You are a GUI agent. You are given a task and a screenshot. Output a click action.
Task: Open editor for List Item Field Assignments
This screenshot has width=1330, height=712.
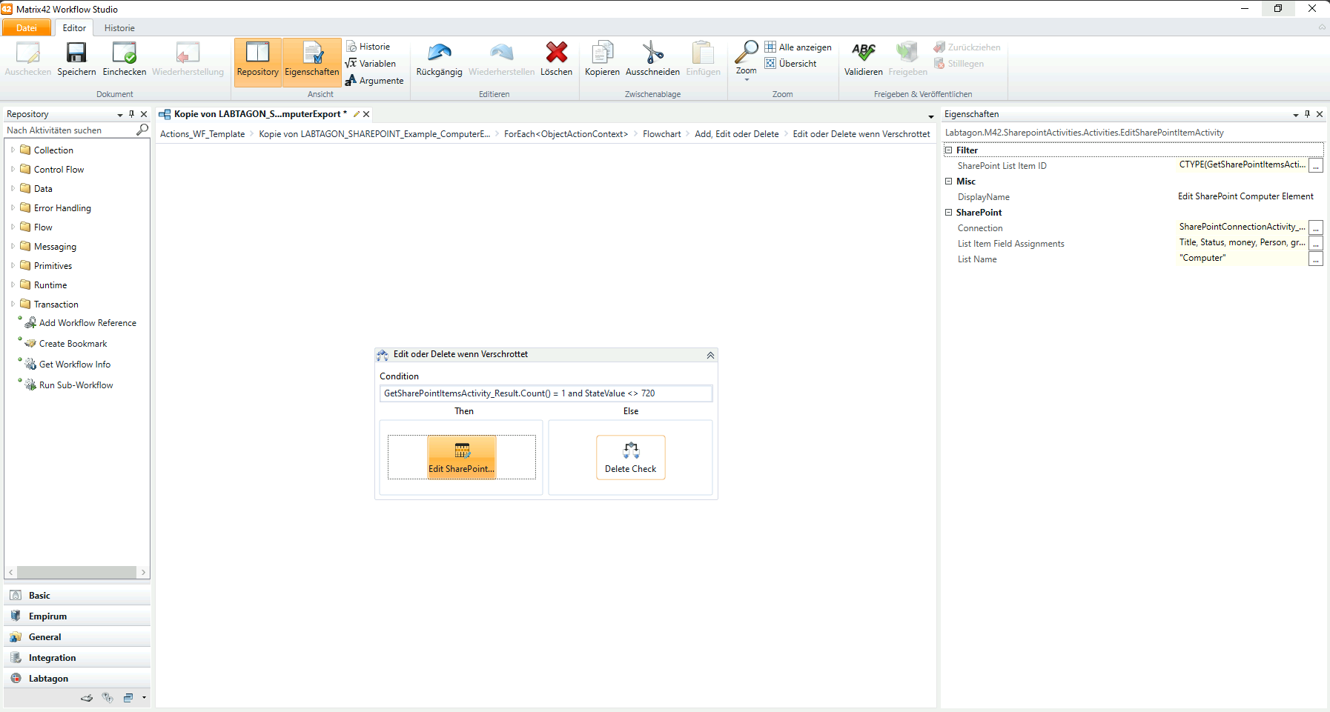point(1315,244)
